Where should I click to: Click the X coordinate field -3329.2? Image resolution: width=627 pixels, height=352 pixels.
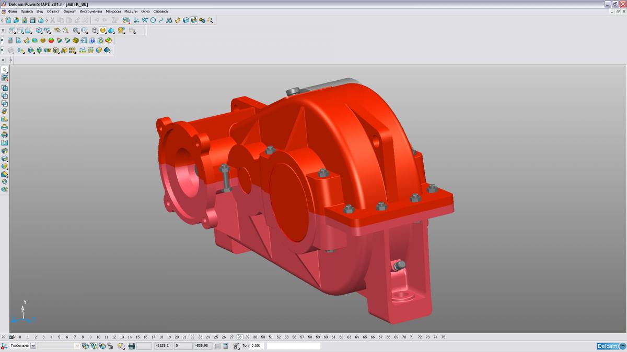[162, 346]
